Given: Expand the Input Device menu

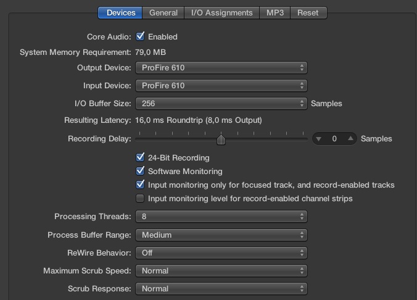Looking at the screenshot, I should point(221,85).
